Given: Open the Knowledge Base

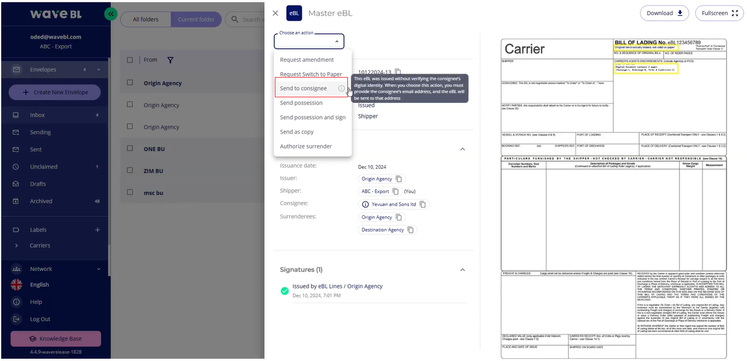Looking at the screenshot, I should pyautogui.click(x=56, y=339).
